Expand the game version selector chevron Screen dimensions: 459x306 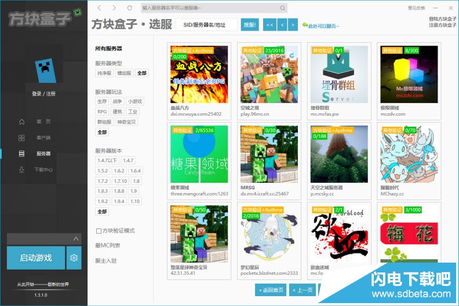coord(76,239)
